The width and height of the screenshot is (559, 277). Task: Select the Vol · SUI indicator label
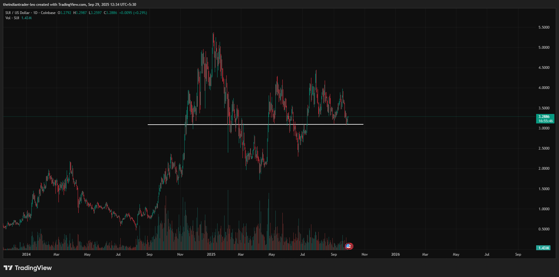[x=12, y=18]
